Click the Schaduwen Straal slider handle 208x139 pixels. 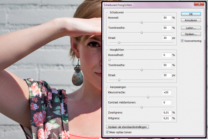(x=119, y=42)
